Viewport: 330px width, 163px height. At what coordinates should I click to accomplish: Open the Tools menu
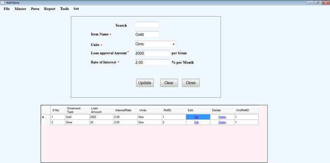[x=64, y=9]
